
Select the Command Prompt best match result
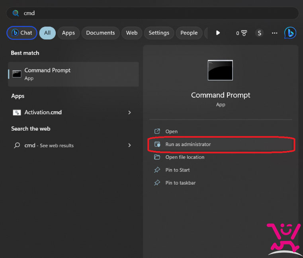pyautogui.click(x=73, y=74)
